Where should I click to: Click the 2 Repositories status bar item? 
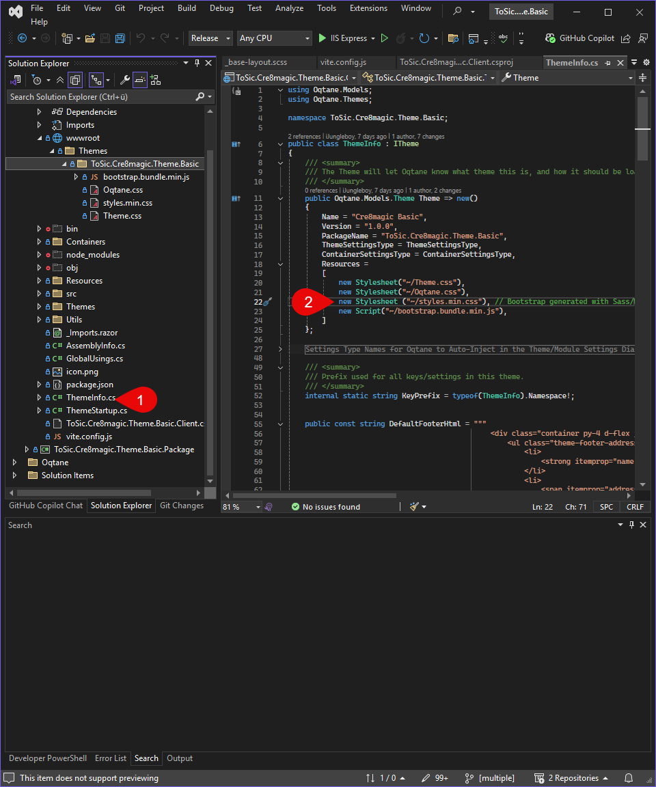[x=571, y=778]
